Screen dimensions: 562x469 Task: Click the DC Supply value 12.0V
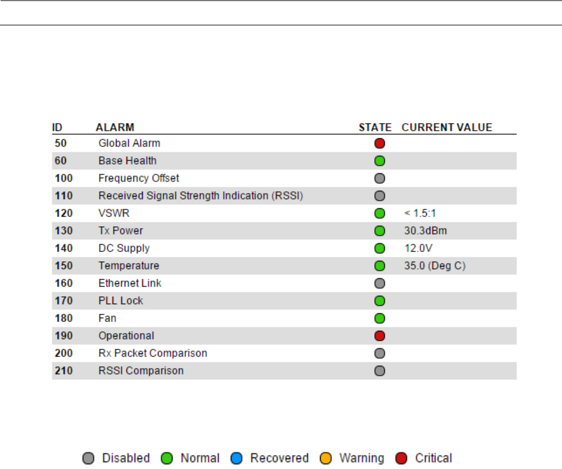tap(418, 248)
